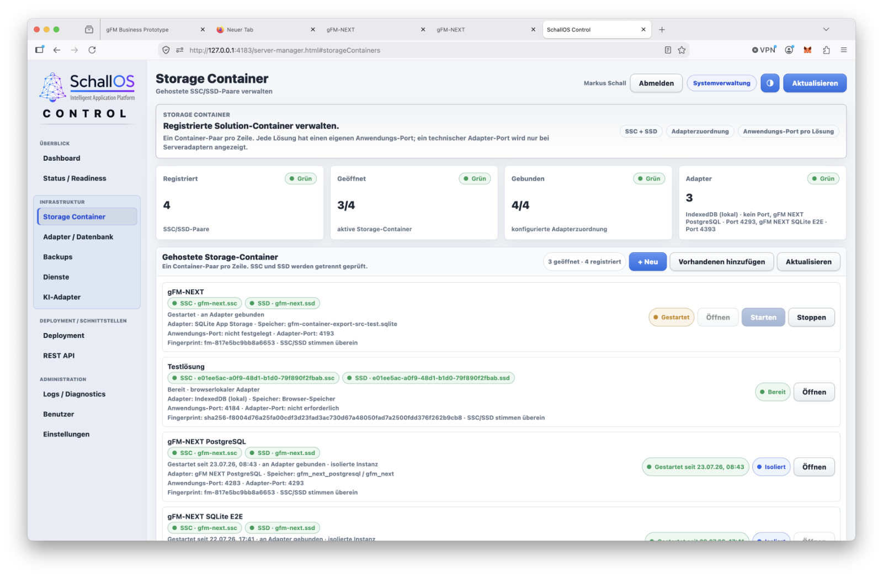Viewport: 883px width, 577px height.
Task: Stop the gFM-NEXT container with Stoppen
Action: coord(811,317)
